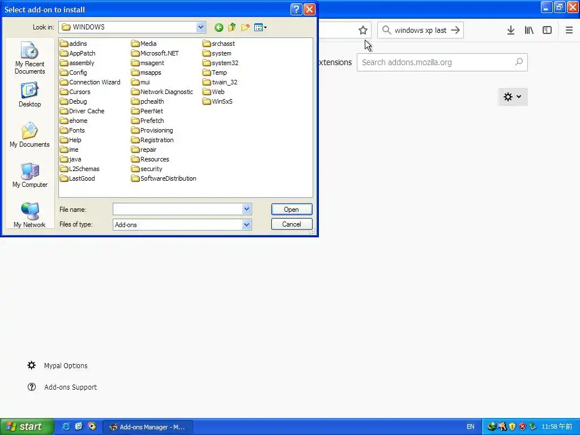The image size is (580, 435).
Task: Select the Web folder
Action: click(214, 92)
